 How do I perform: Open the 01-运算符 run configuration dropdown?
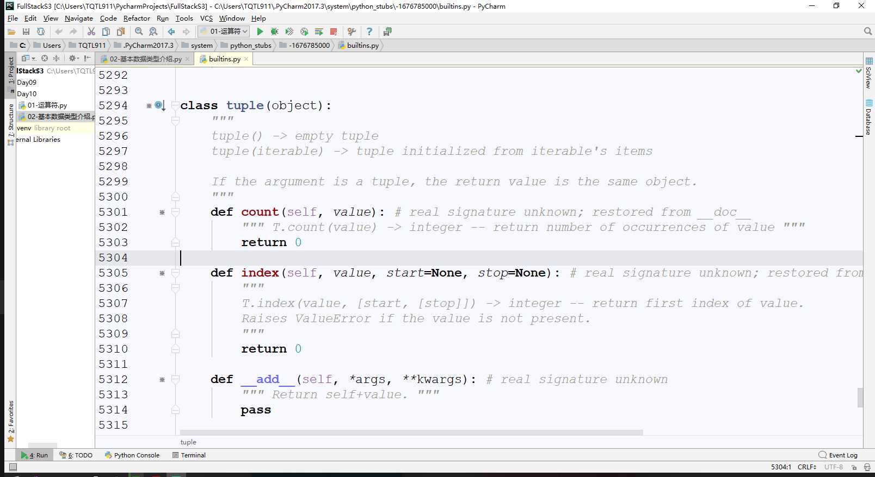tap(224, 32)
